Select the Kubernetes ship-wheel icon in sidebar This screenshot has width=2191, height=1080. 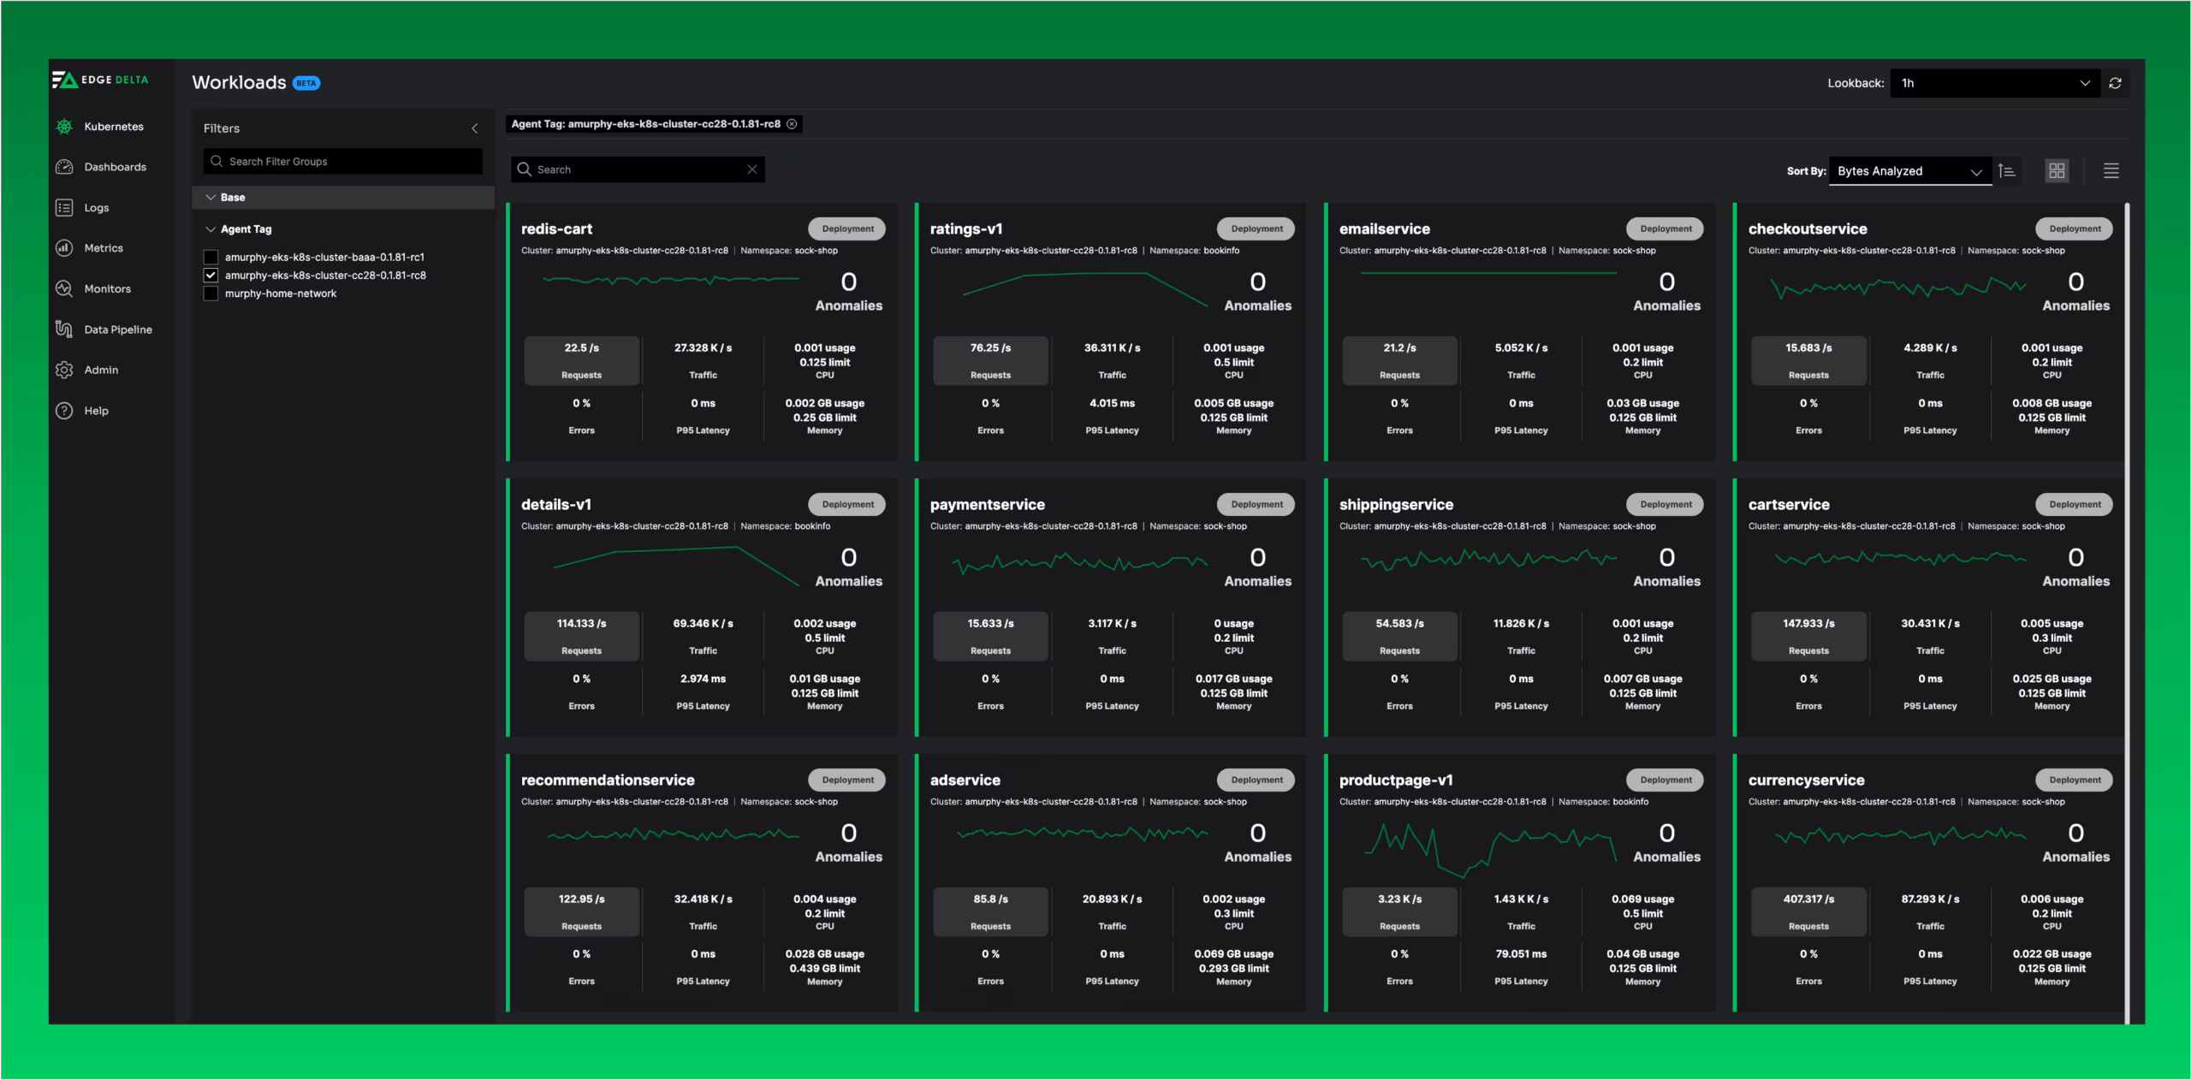(x=64, y=126)
